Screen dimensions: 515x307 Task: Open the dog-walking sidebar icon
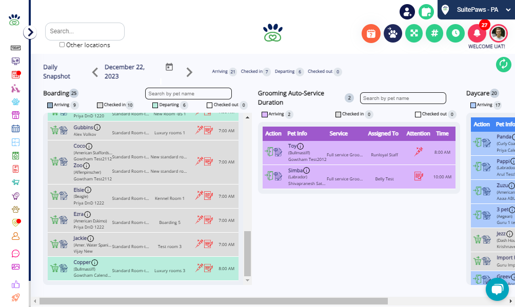point(15,88)
